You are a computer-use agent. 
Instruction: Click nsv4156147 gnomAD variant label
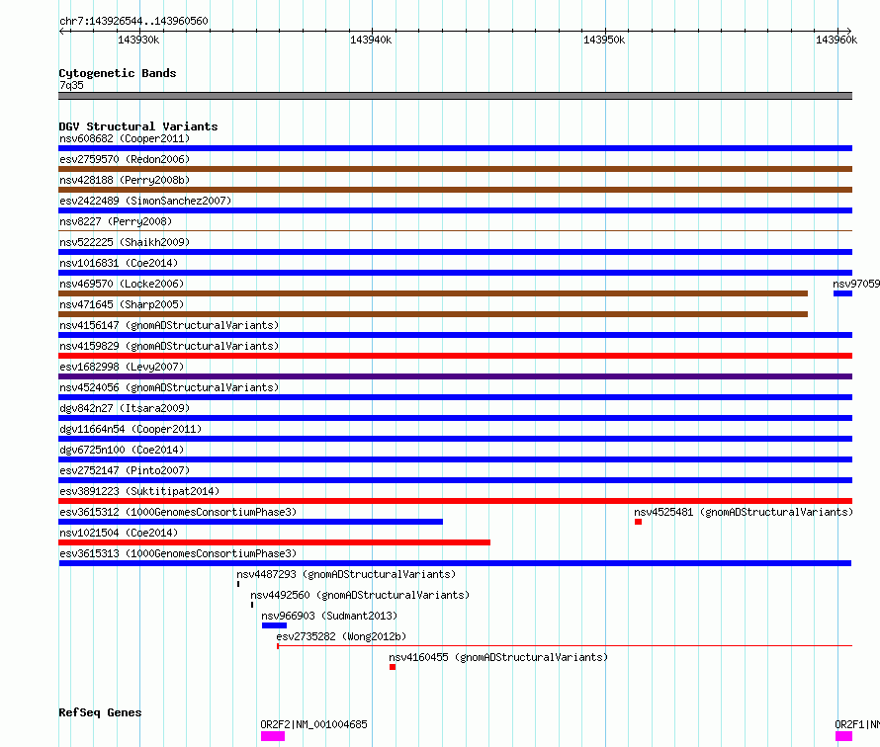[169, 325]
